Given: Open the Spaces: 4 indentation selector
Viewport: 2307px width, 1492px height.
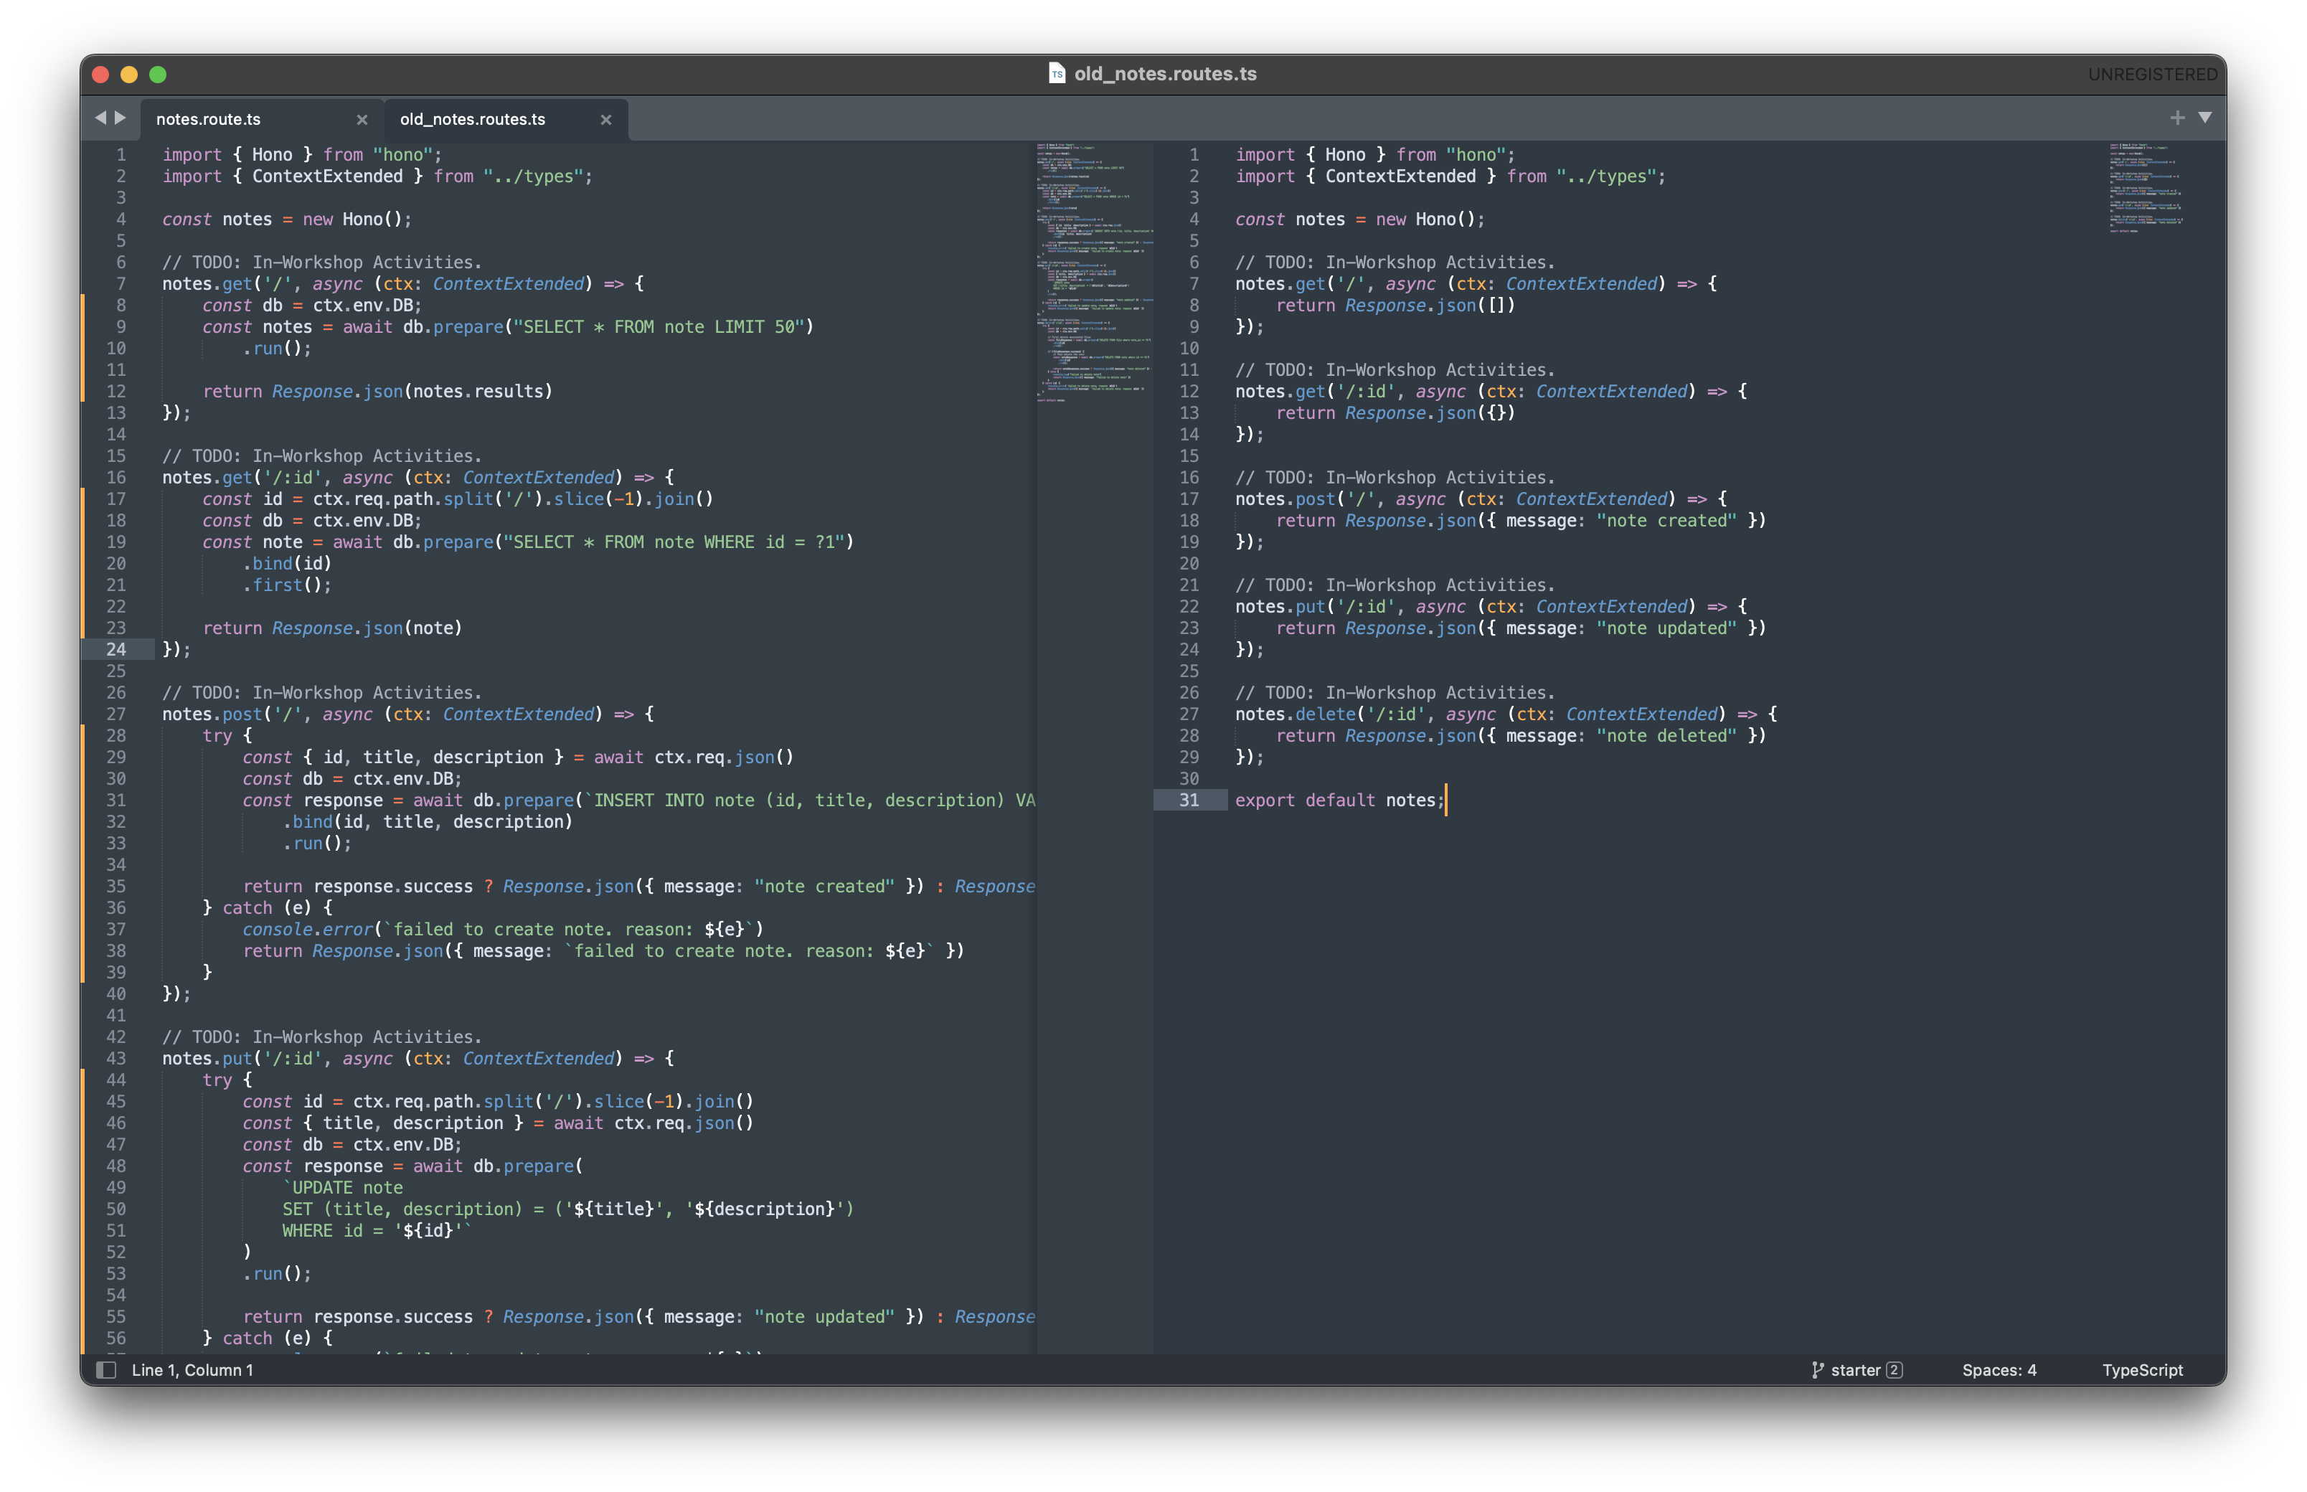Looking at the screenshot, I should point(1998,1370).
